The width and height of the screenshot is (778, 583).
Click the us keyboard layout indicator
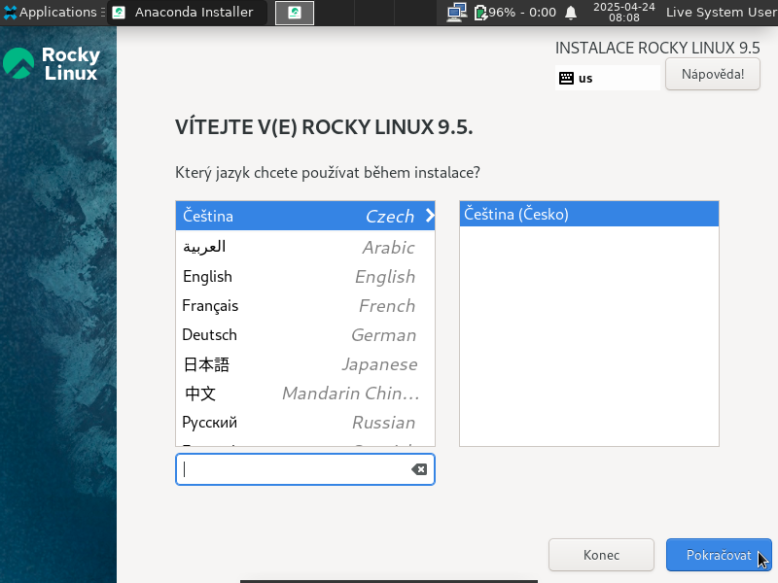[x=607, y=78]
